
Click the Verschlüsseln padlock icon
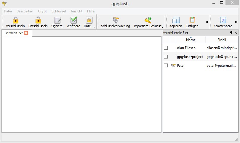(15, 20)
